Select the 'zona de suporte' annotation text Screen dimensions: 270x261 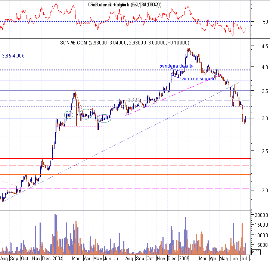pyautogui.click(x=199, y=79)
